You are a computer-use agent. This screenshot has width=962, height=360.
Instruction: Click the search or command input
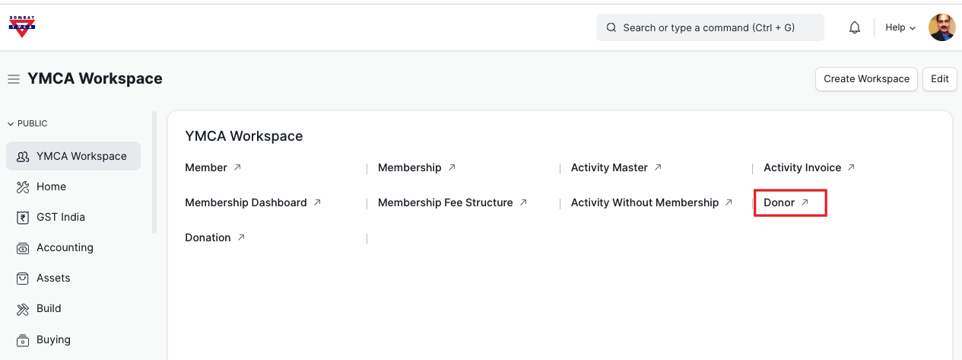710,27
